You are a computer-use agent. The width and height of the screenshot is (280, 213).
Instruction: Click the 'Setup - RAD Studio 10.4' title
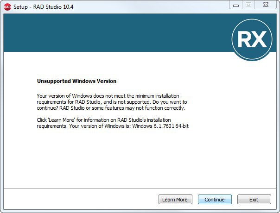tap(44, 7)
